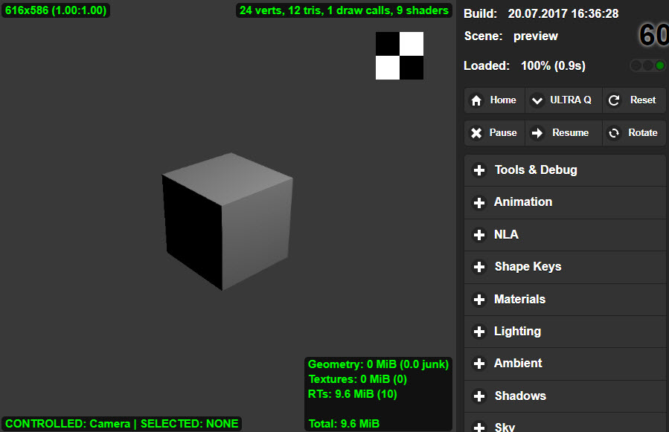
Task: Click the plus icon beside Tools & Debug
Action: tap(479, 170)
